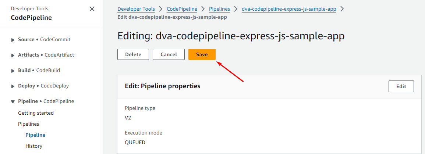The width and height of the screenshot is (425, 154).
Task: Select the highlighted Pipeline sidebar item
Action: point(35,135)
